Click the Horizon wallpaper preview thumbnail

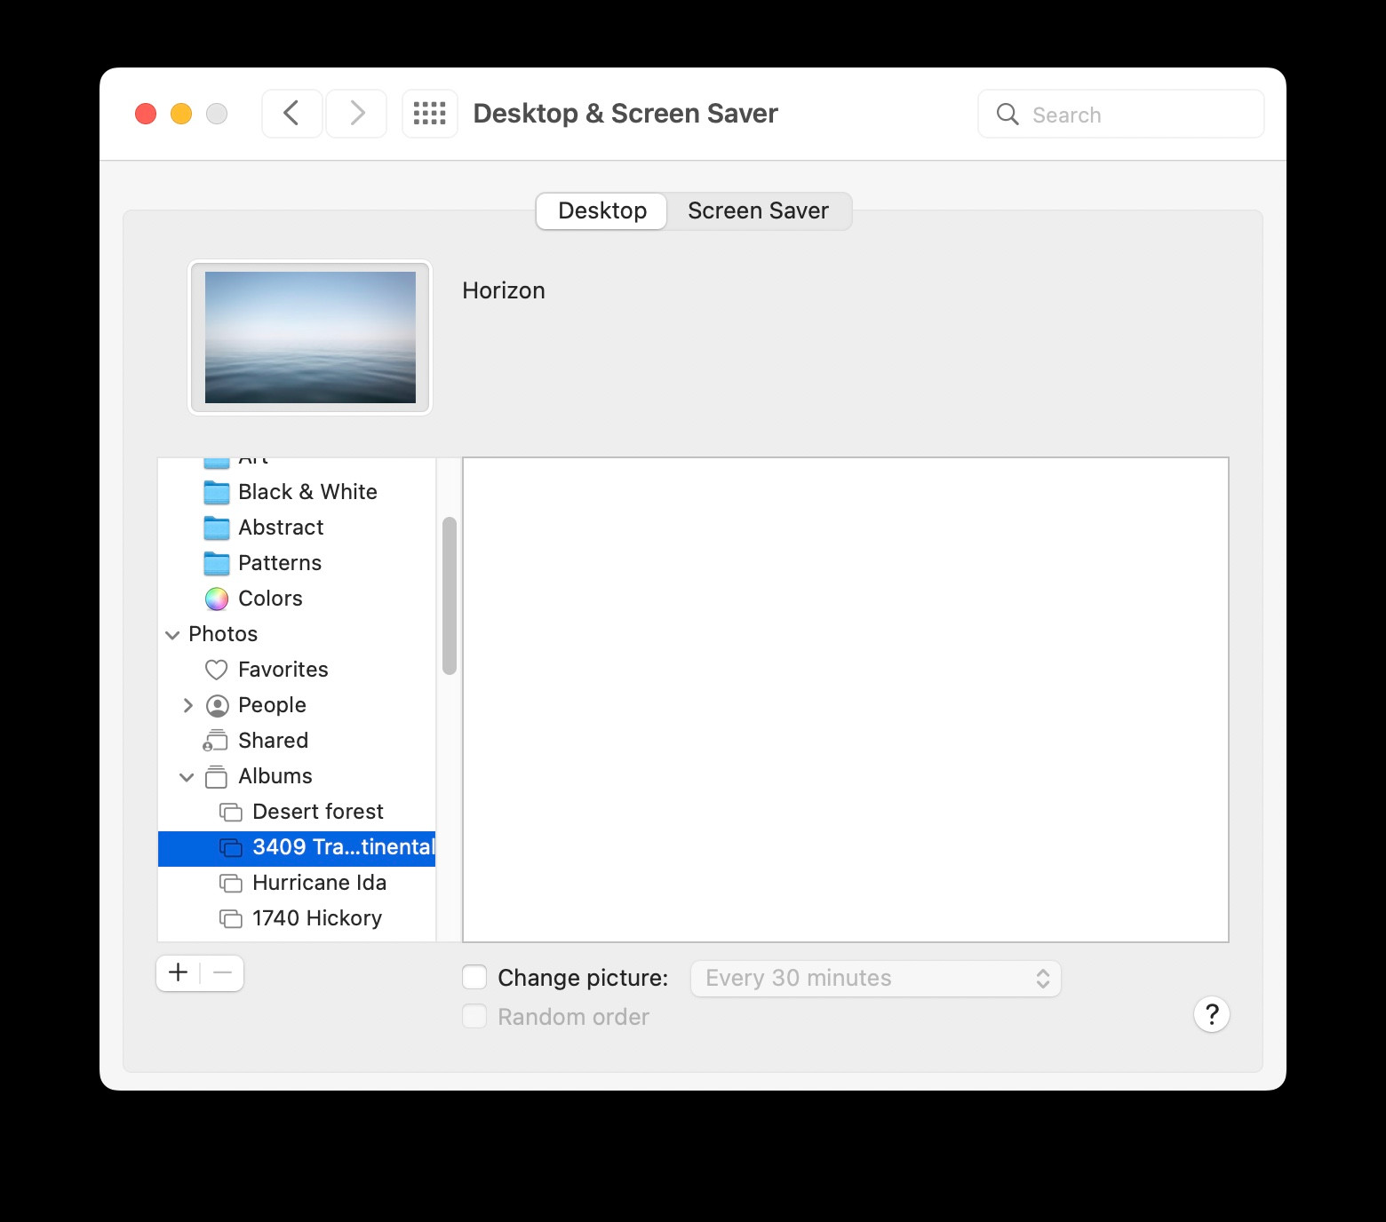(x=310, y=337)
